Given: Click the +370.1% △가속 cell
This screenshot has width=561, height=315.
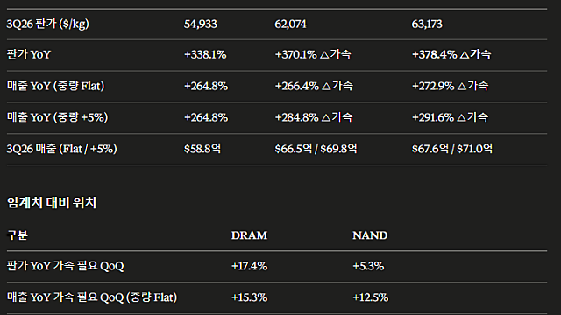Looking at the screenshot, I should [x=313, y=54].
